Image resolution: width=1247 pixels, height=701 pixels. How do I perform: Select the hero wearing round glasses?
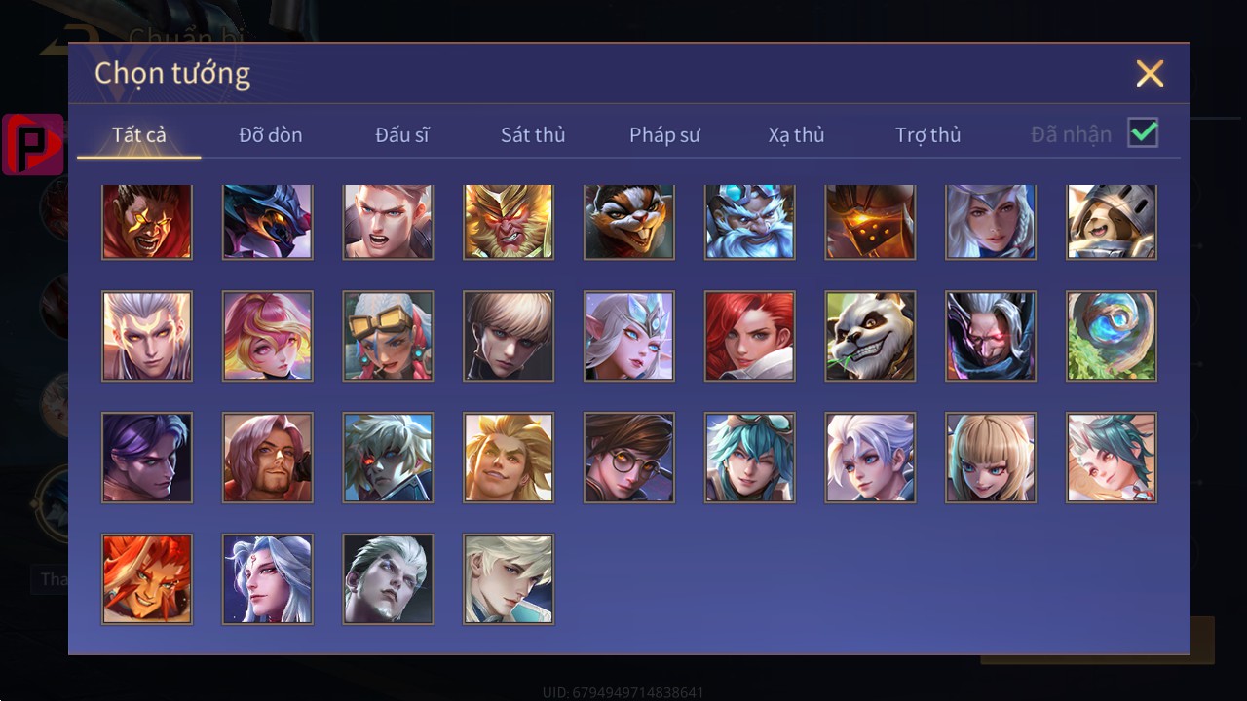(x=628, y=458)
